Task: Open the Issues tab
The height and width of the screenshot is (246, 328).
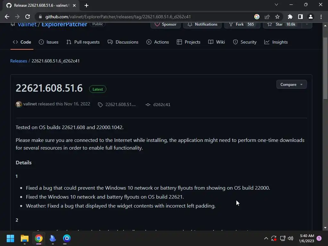Action: point(49,42)
